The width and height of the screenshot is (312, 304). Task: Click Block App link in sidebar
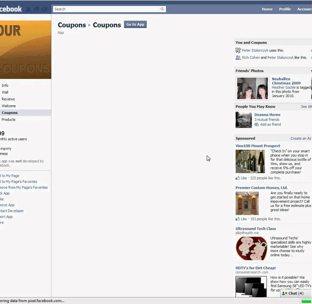point(5,193)
